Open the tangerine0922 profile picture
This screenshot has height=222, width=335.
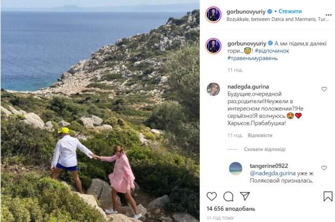(x=236, y=169)
